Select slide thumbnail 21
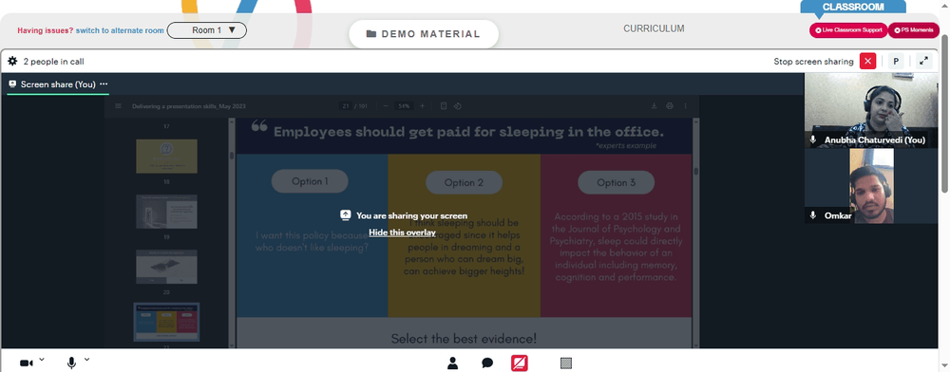Image resolution: width=950 pixels, height=372 pixels. (x=166, y=323)
